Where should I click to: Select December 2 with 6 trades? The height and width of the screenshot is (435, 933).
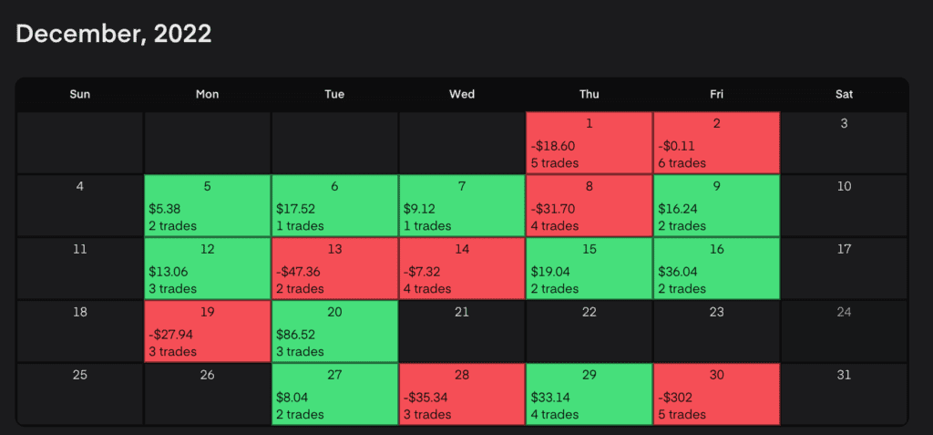pos(716,143)
